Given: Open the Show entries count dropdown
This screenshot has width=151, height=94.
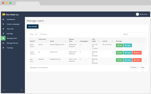Looking at the screenshot, I should 38,34.
